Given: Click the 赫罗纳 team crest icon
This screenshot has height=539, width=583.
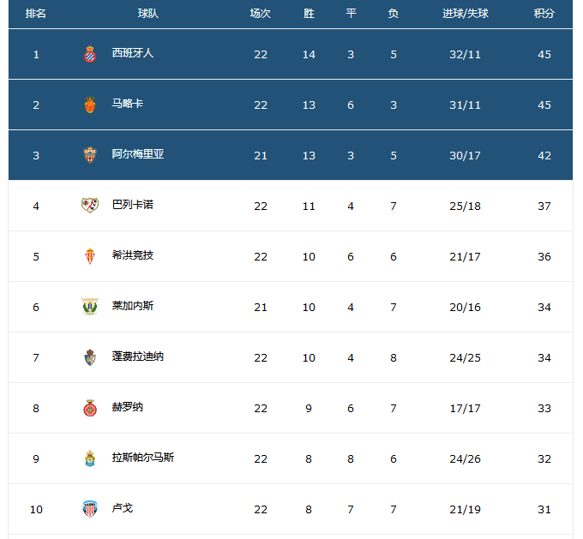Looking at the screenshot, I should tap(90, 408).
